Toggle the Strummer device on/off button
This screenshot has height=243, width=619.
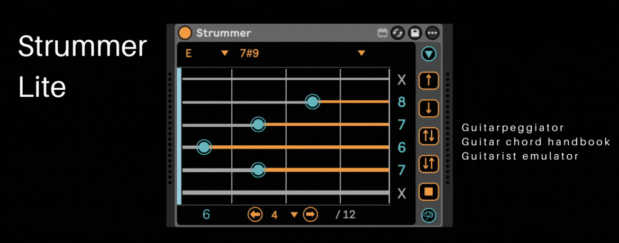pos(185,33)
